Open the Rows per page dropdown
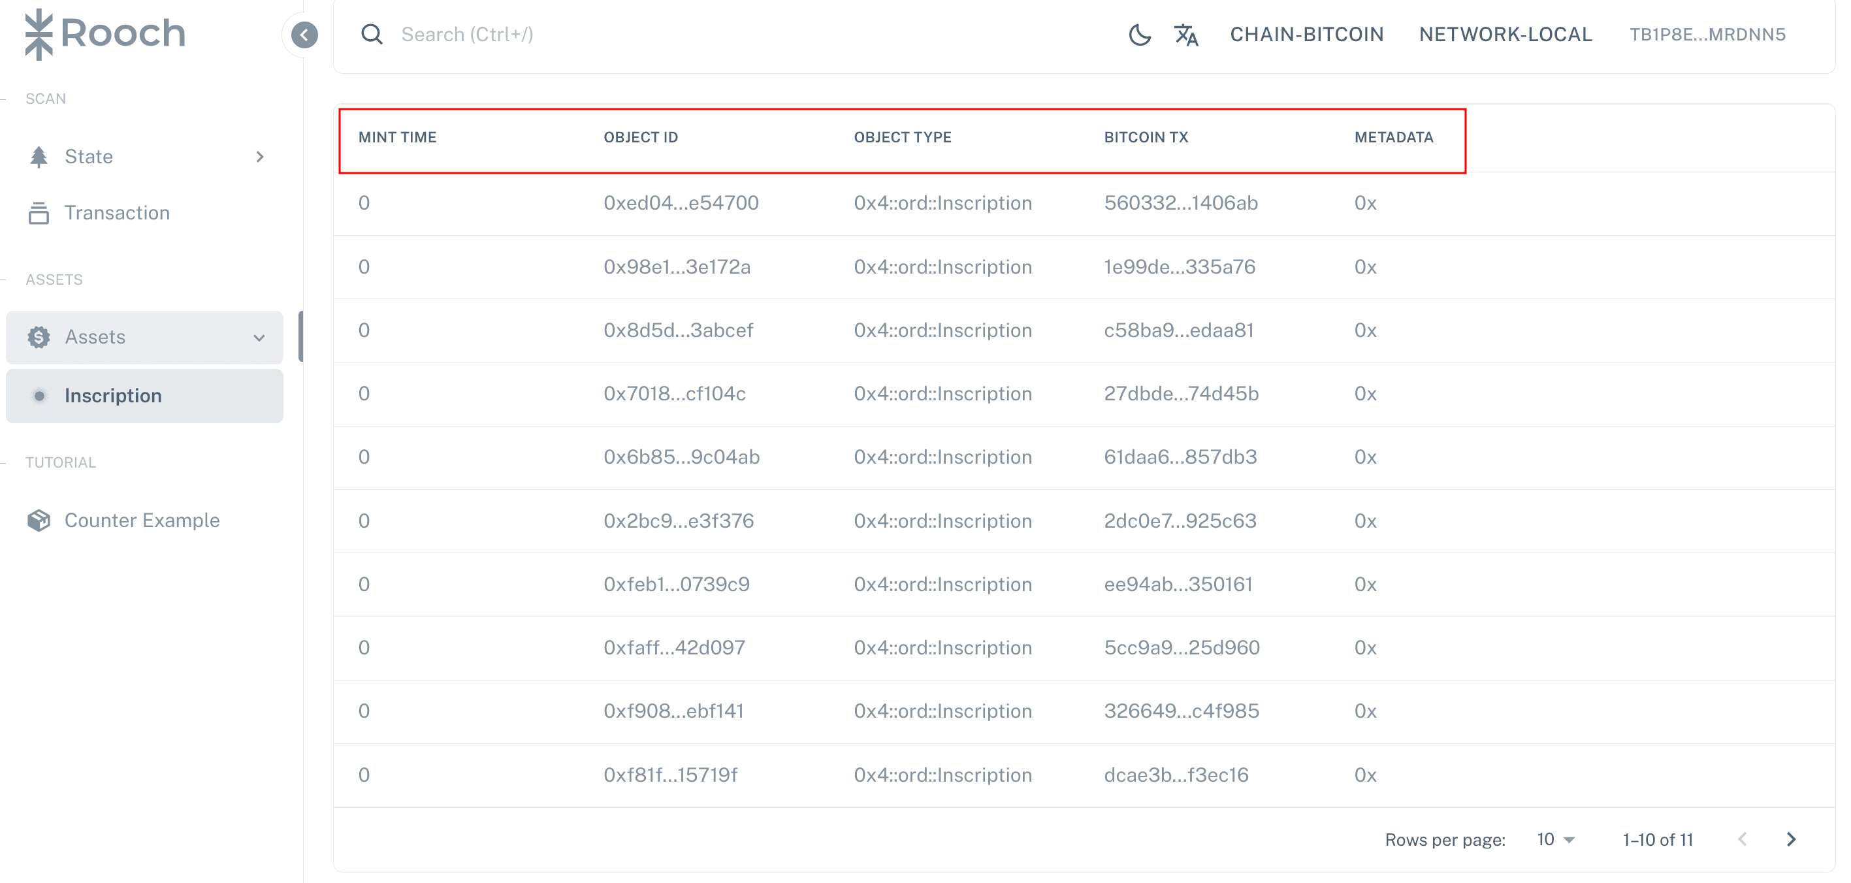The height and width of the screenshot is (883, 1851). [x=1556, y=839]
